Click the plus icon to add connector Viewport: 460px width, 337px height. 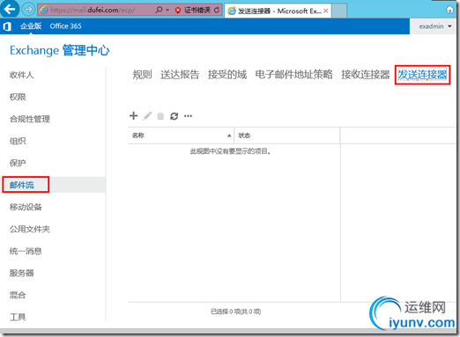[133, 116]
